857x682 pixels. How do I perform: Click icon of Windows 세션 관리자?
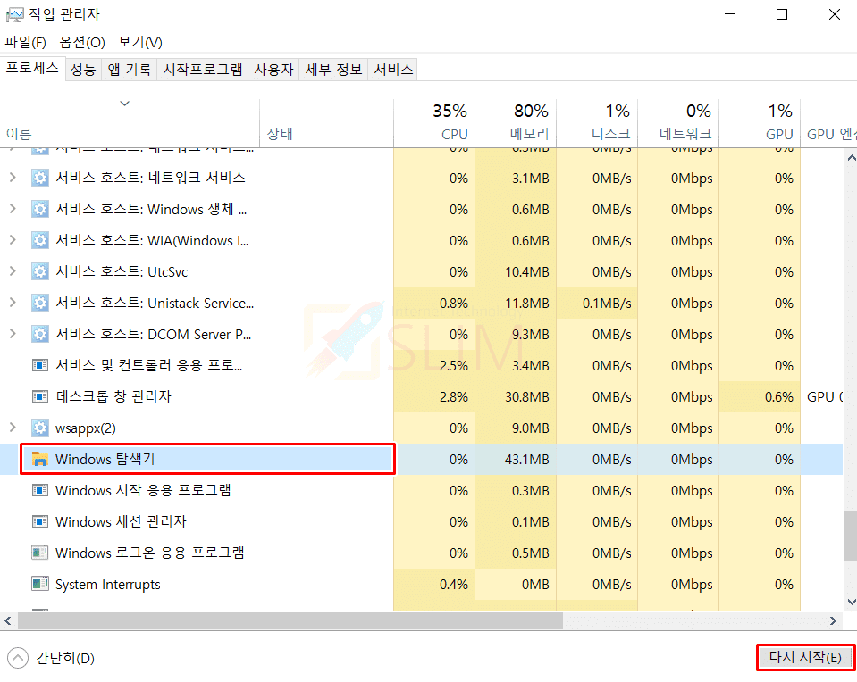pyautogui.click(x=40, y=521)
